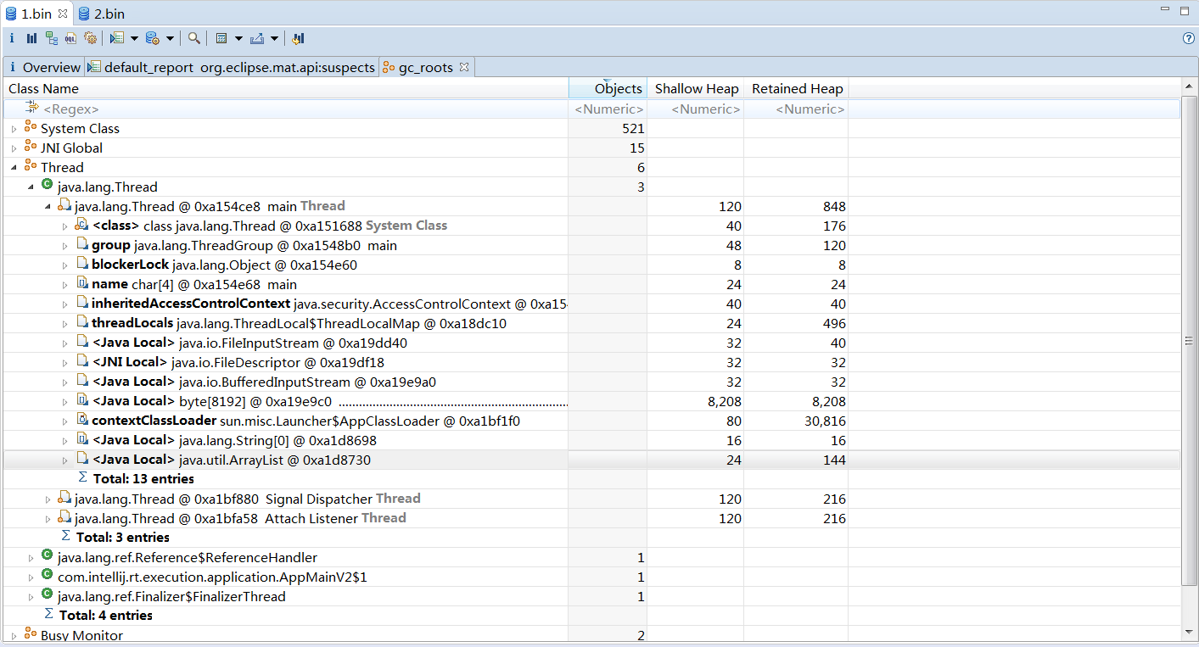
Task: Expand threadLocals ThreadLocalMap row
Action: pyautogui.click(x=64, y=324)
